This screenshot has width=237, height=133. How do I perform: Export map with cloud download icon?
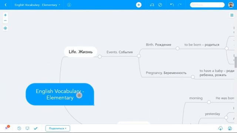(x=221, y=128)
